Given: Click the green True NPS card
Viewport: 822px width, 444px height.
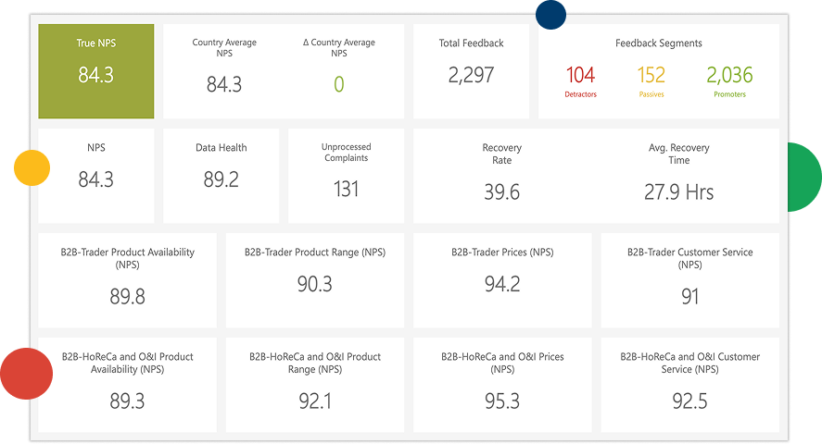Looking at the screenshot, I should point(95,71).
